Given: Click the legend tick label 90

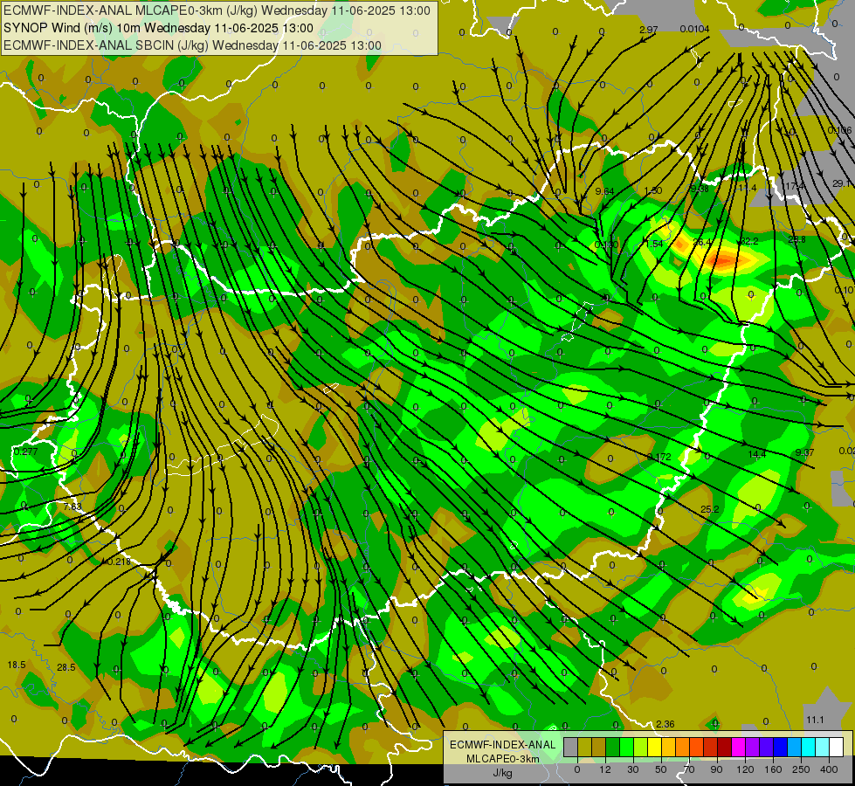Looking at the screenshot, I should (716, 769).
